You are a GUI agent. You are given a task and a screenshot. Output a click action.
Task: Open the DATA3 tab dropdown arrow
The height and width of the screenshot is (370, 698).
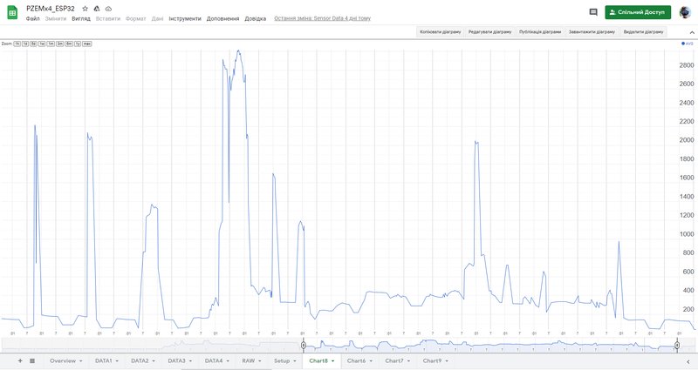[x=190, y=361]
